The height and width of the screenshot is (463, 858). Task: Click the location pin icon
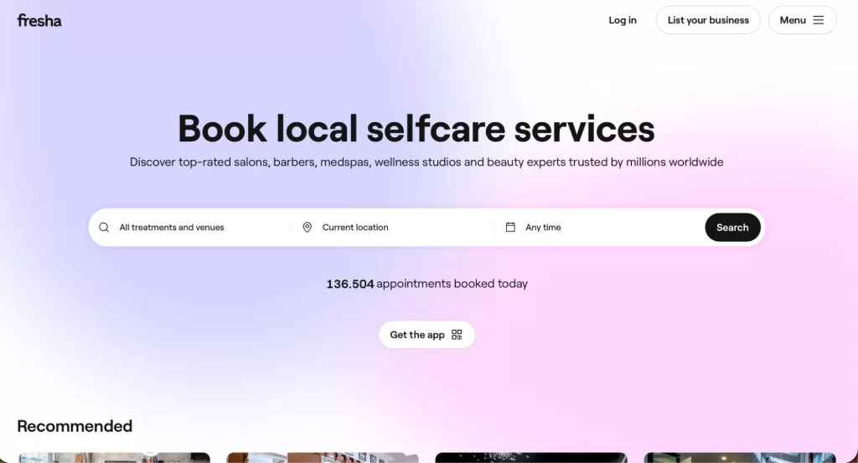pos(307,228)
